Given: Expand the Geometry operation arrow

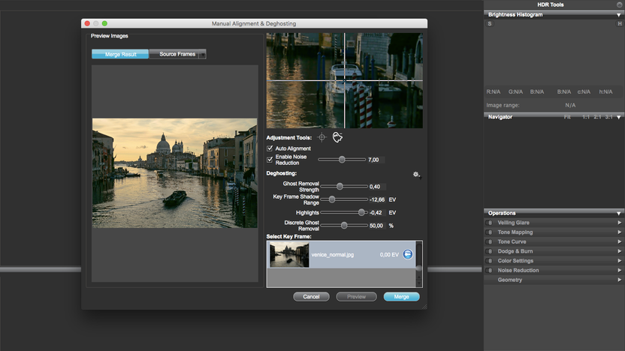Looking at the screenshot, I should tap(620, 280).
